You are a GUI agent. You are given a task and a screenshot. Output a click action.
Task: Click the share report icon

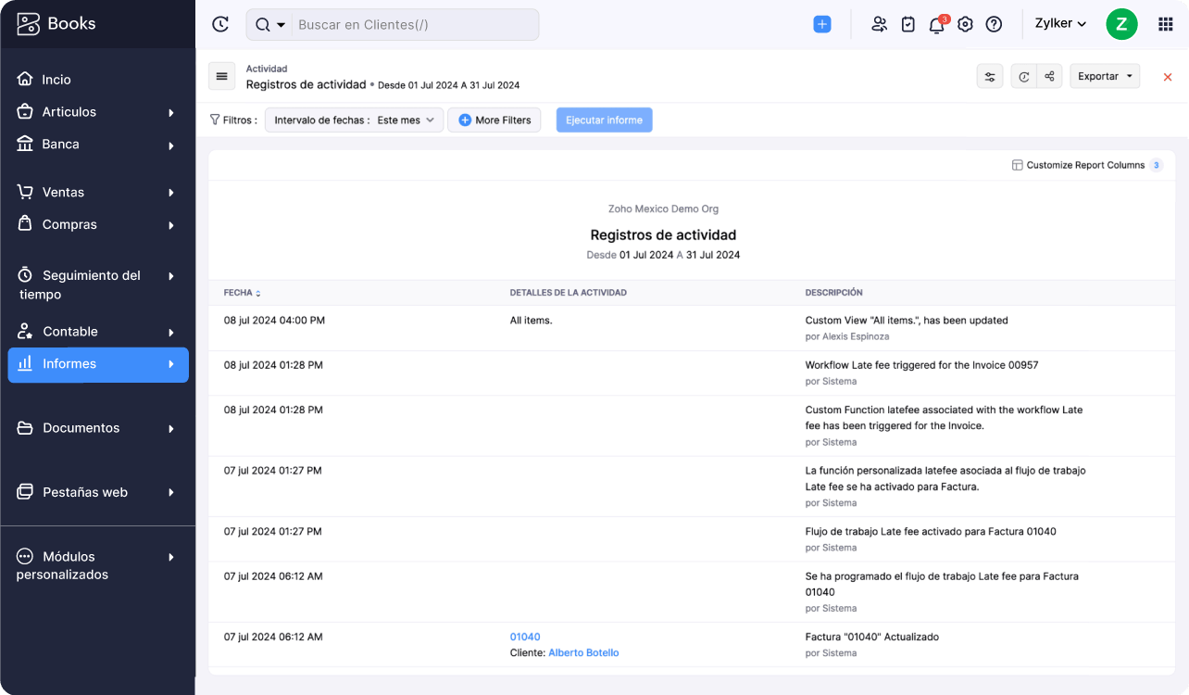pos(1049,77)
